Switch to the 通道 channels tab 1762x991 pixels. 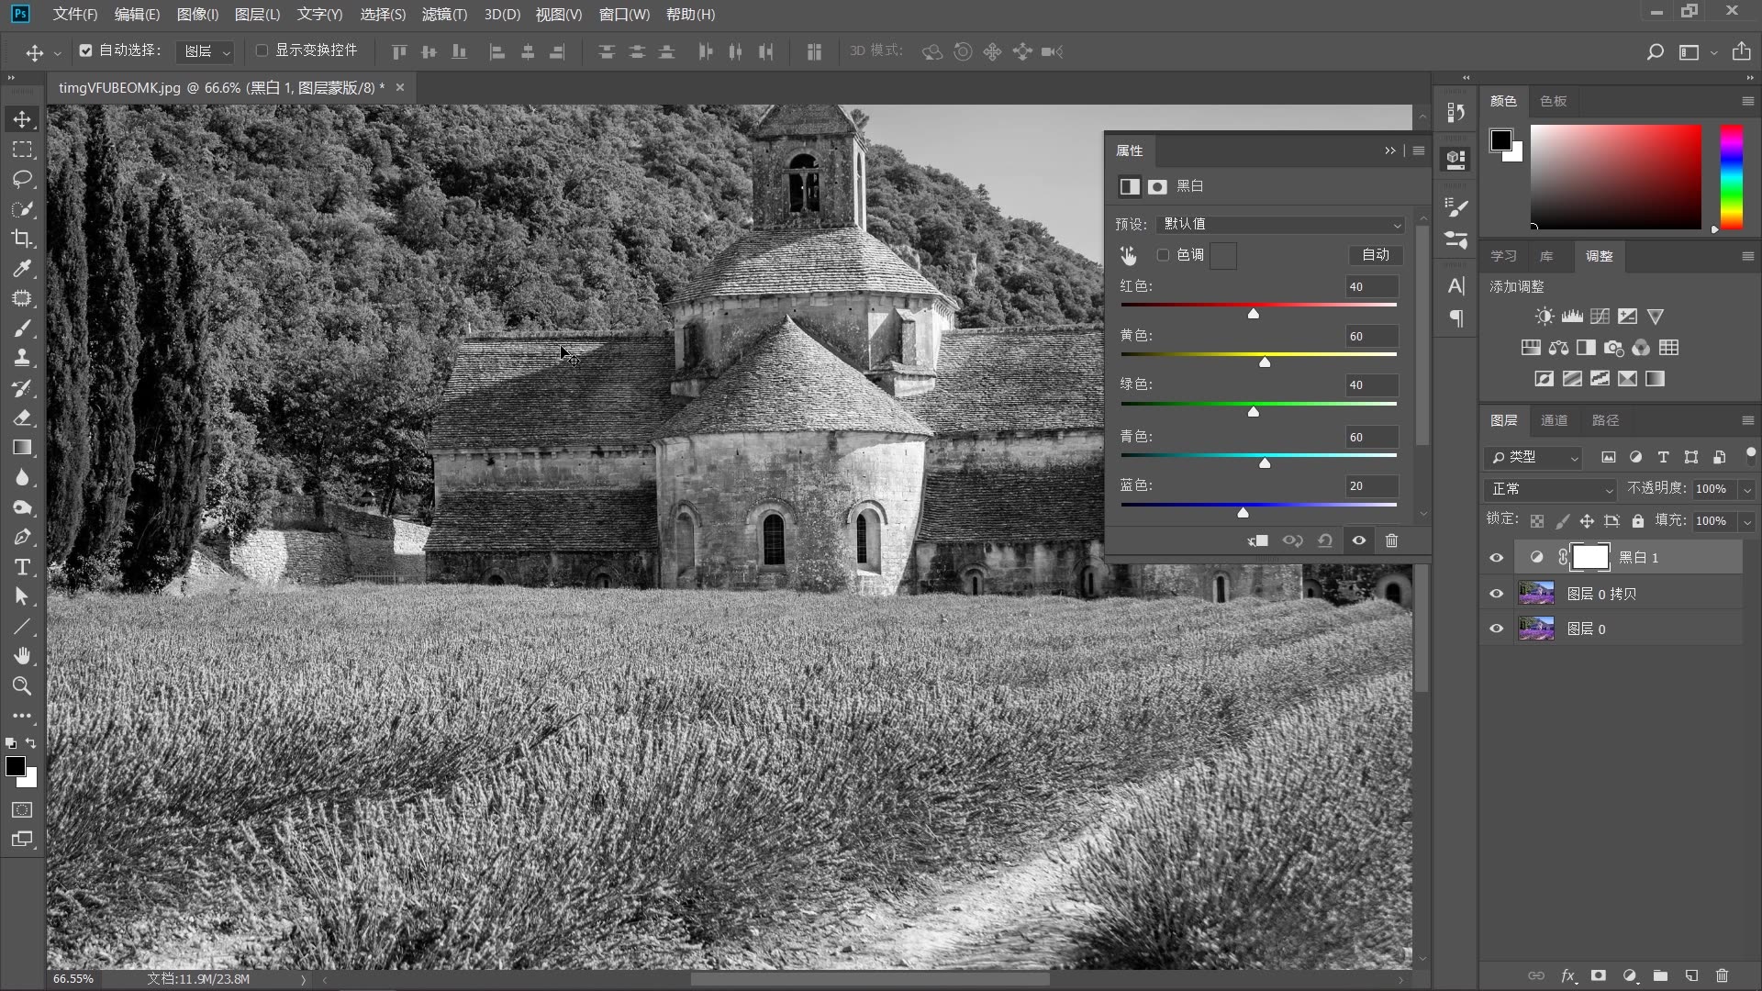pos(1554,420)
